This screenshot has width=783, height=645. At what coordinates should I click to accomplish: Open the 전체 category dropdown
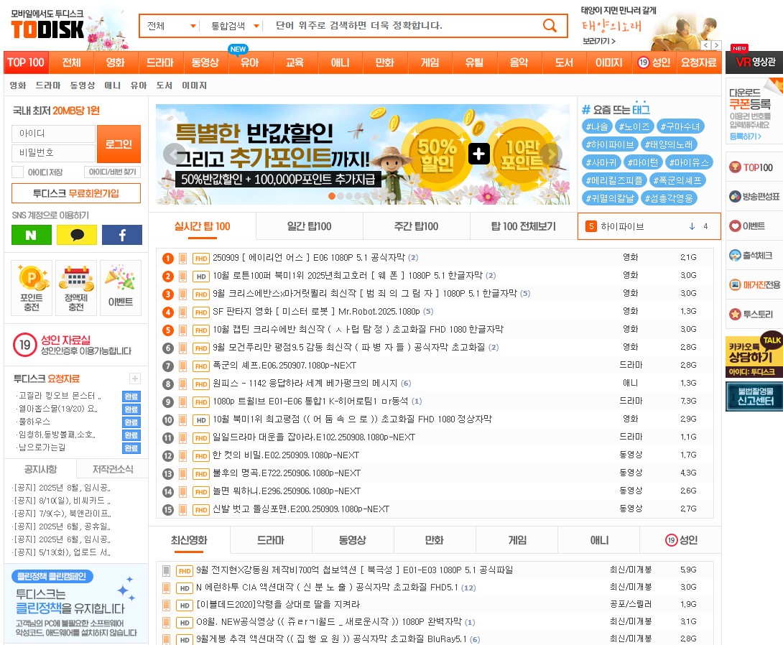(x=172, y=26)
